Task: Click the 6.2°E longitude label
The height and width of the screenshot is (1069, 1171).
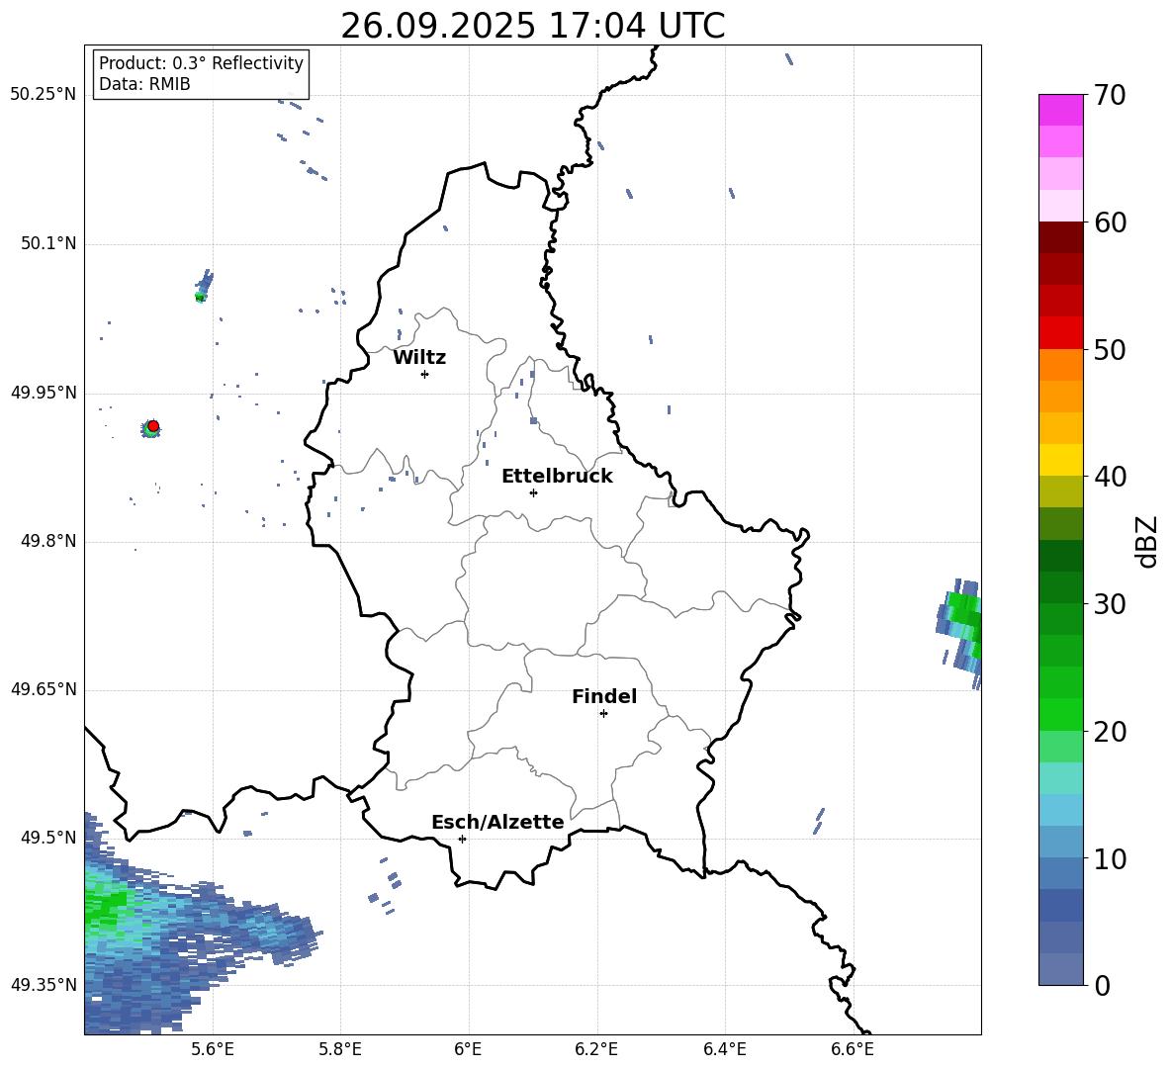Action: 596,1049
